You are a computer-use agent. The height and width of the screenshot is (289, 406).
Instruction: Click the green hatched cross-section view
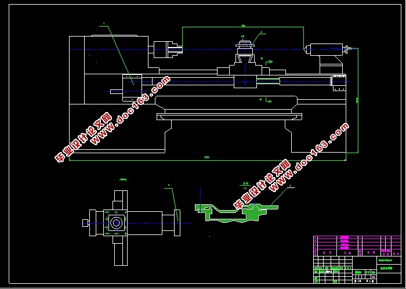click(237, 214)
